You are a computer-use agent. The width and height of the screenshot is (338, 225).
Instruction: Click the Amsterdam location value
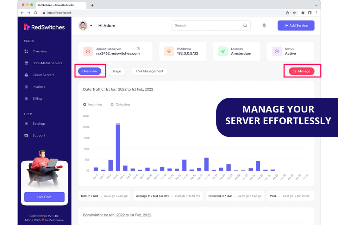[241, 53]
